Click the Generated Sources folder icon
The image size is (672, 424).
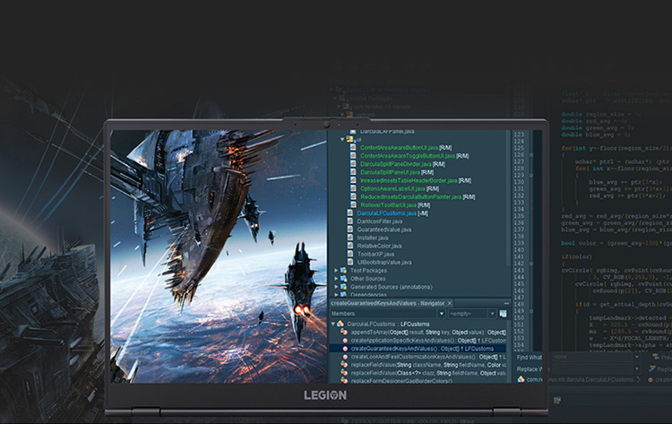[x=343, y=287]
